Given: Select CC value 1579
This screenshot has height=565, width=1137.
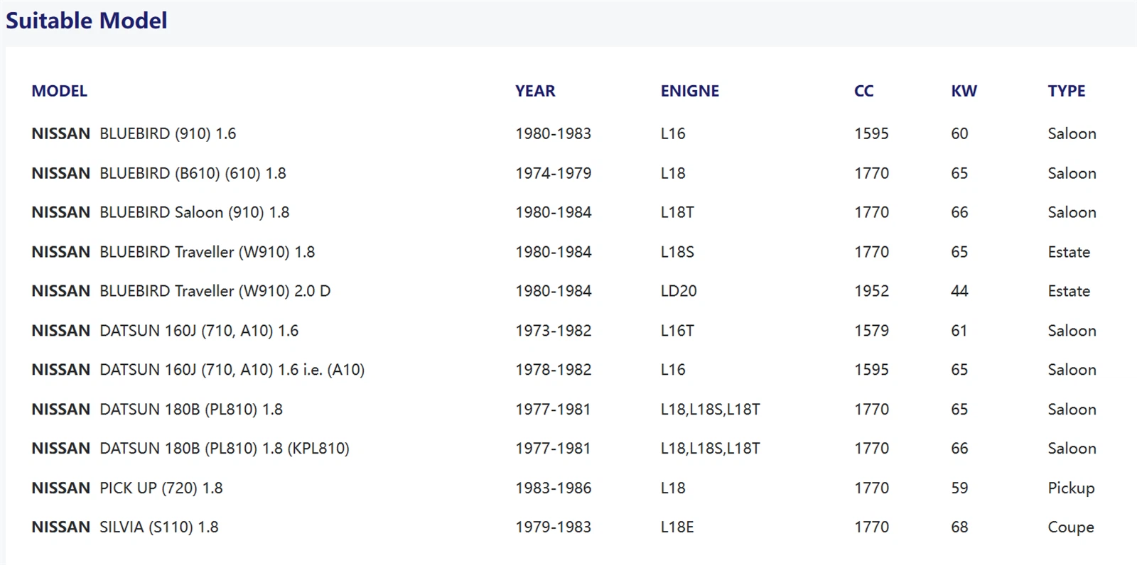Looking at the screenshot, I should pyautogui.click(x=871, y=331).
